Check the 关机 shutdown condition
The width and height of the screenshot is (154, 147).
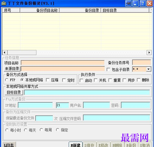coord(96,80)
